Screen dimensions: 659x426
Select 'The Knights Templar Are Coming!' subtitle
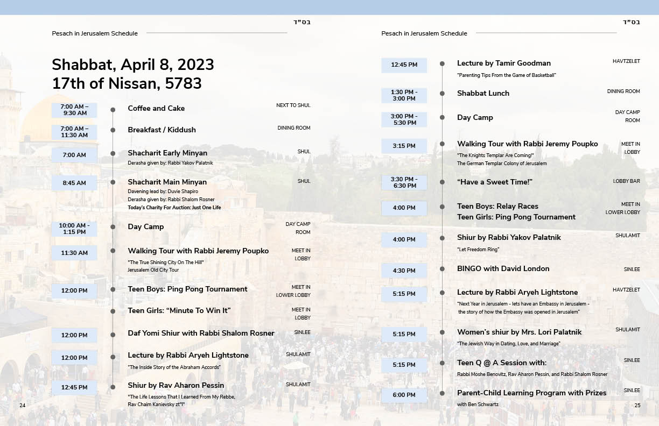(495, 155)
